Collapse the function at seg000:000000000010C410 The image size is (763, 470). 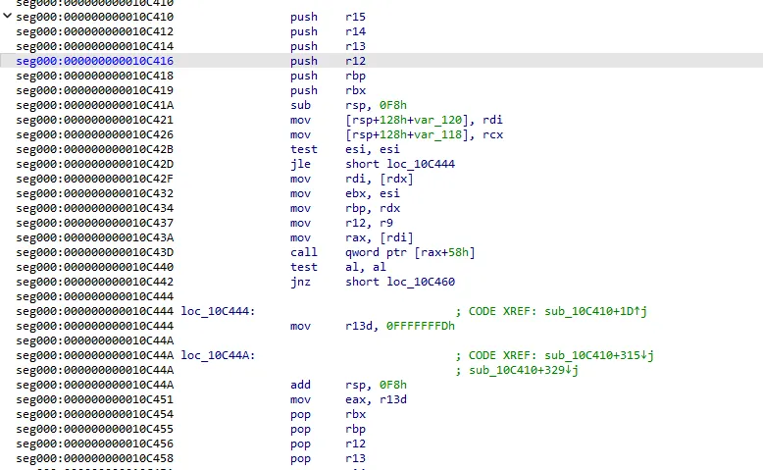tap(7, 16)
